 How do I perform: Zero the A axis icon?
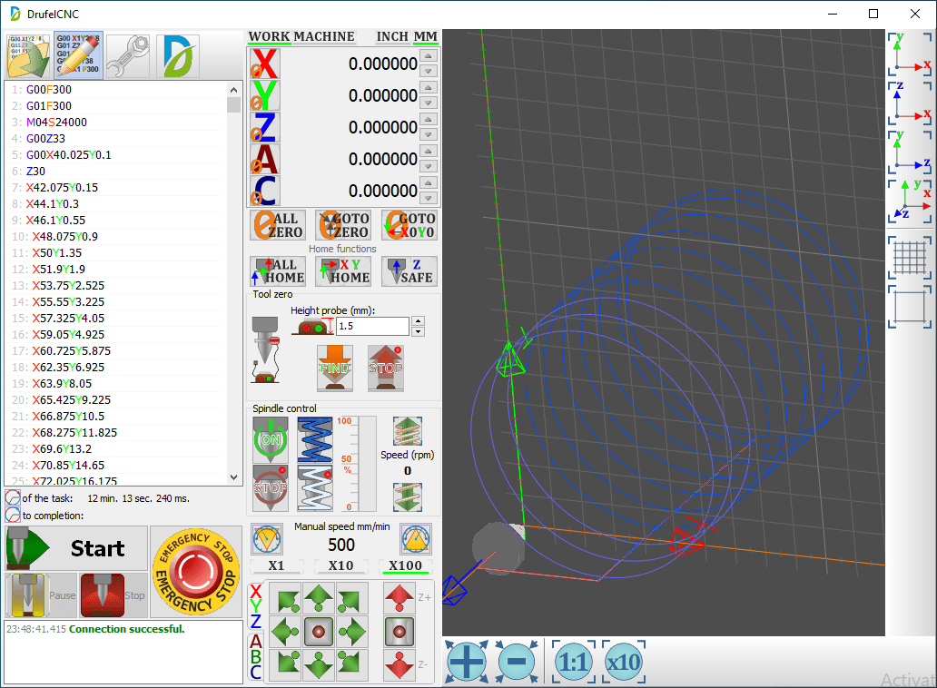click(x=264, y=159)
